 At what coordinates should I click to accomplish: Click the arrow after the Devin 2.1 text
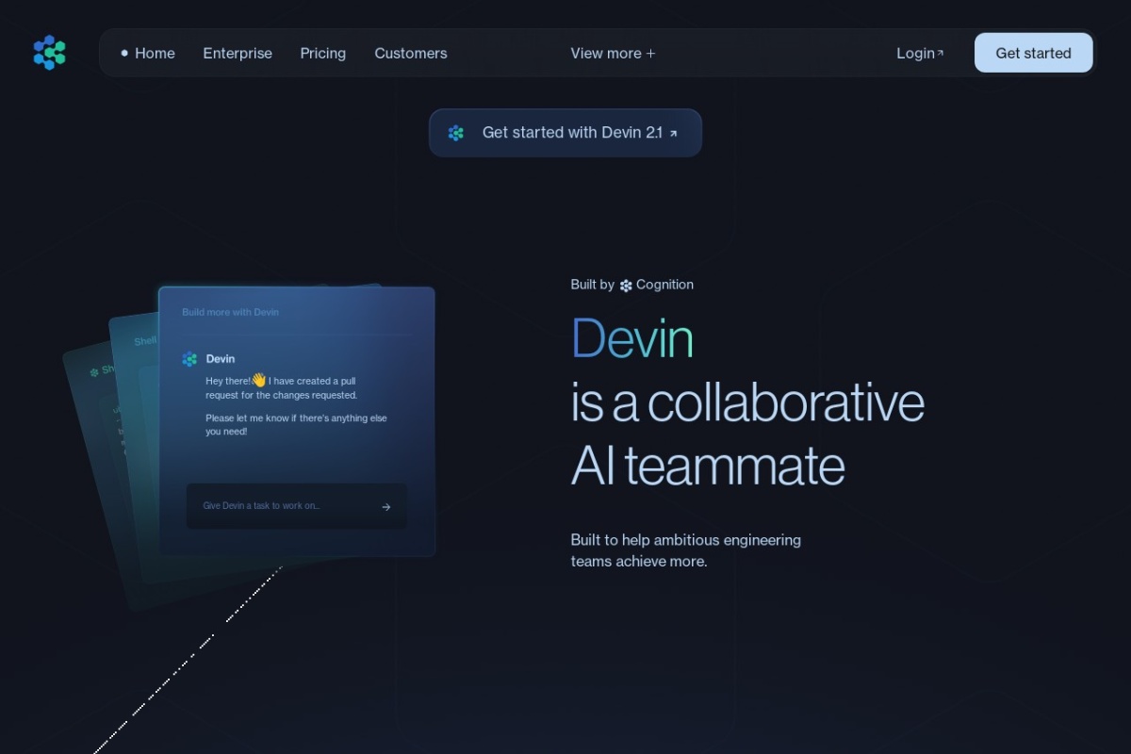(x=673, y=134)
